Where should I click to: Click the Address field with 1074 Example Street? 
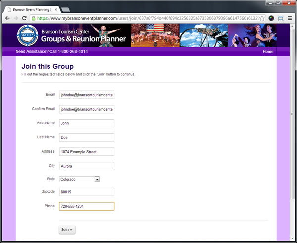coord(87,152)
